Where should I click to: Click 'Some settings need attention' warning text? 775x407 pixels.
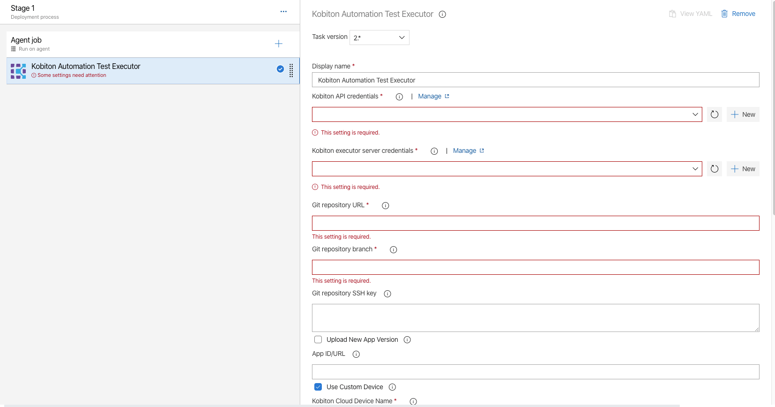72,75
